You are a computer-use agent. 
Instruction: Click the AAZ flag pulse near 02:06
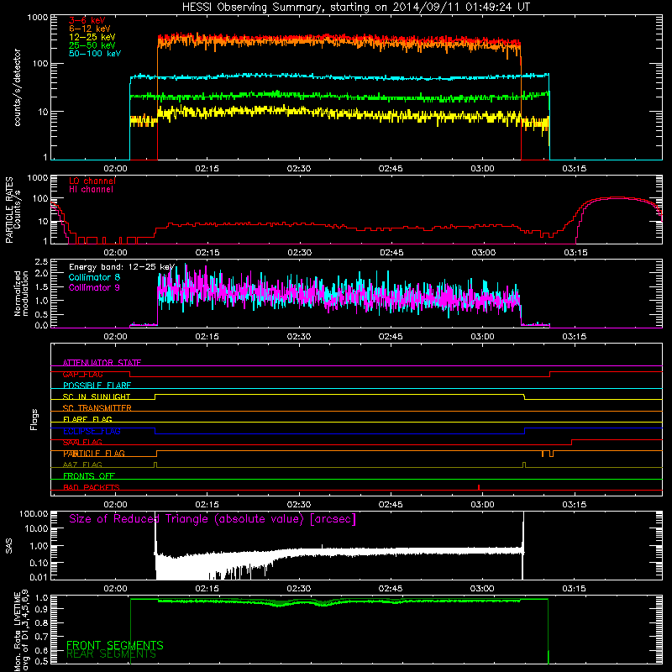[155, 465]
